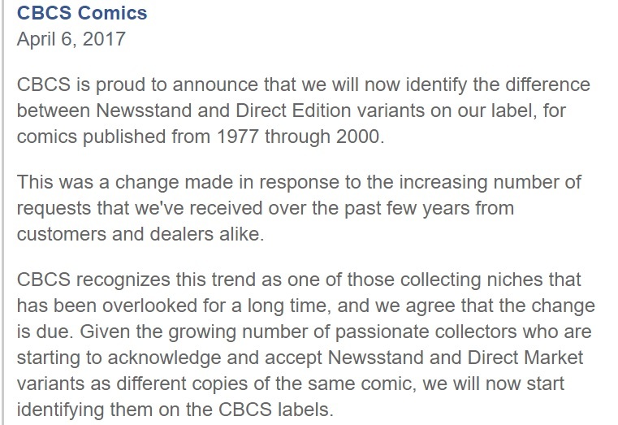Click the grey vertical bar left of the post
Screen dimensions: 618x425
tap(2, 213)
